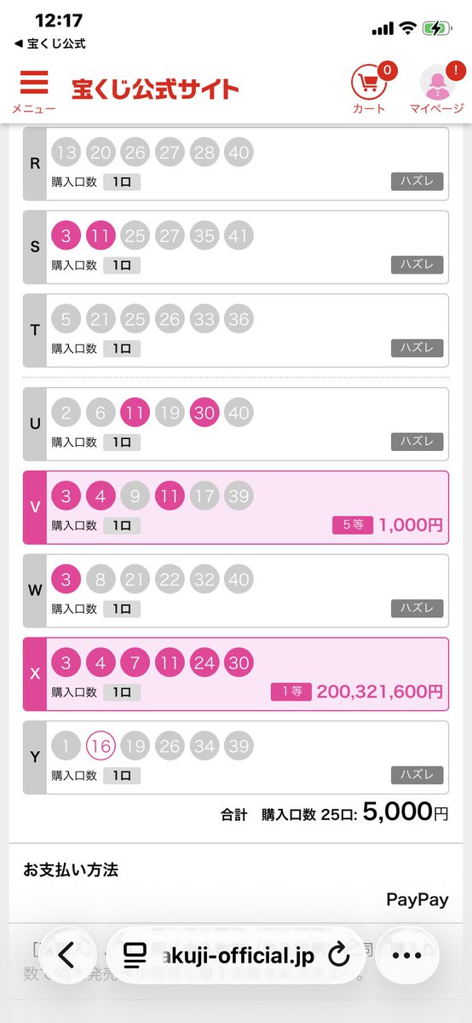Tap the page reload icon

(339, 954)
